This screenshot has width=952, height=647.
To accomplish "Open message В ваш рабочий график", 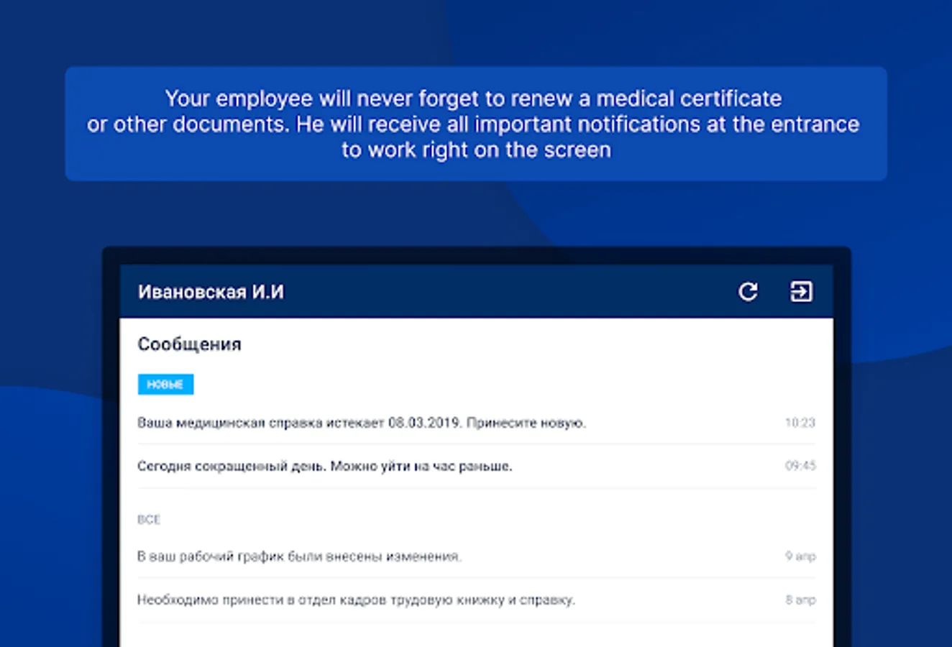I will point(476,556).
